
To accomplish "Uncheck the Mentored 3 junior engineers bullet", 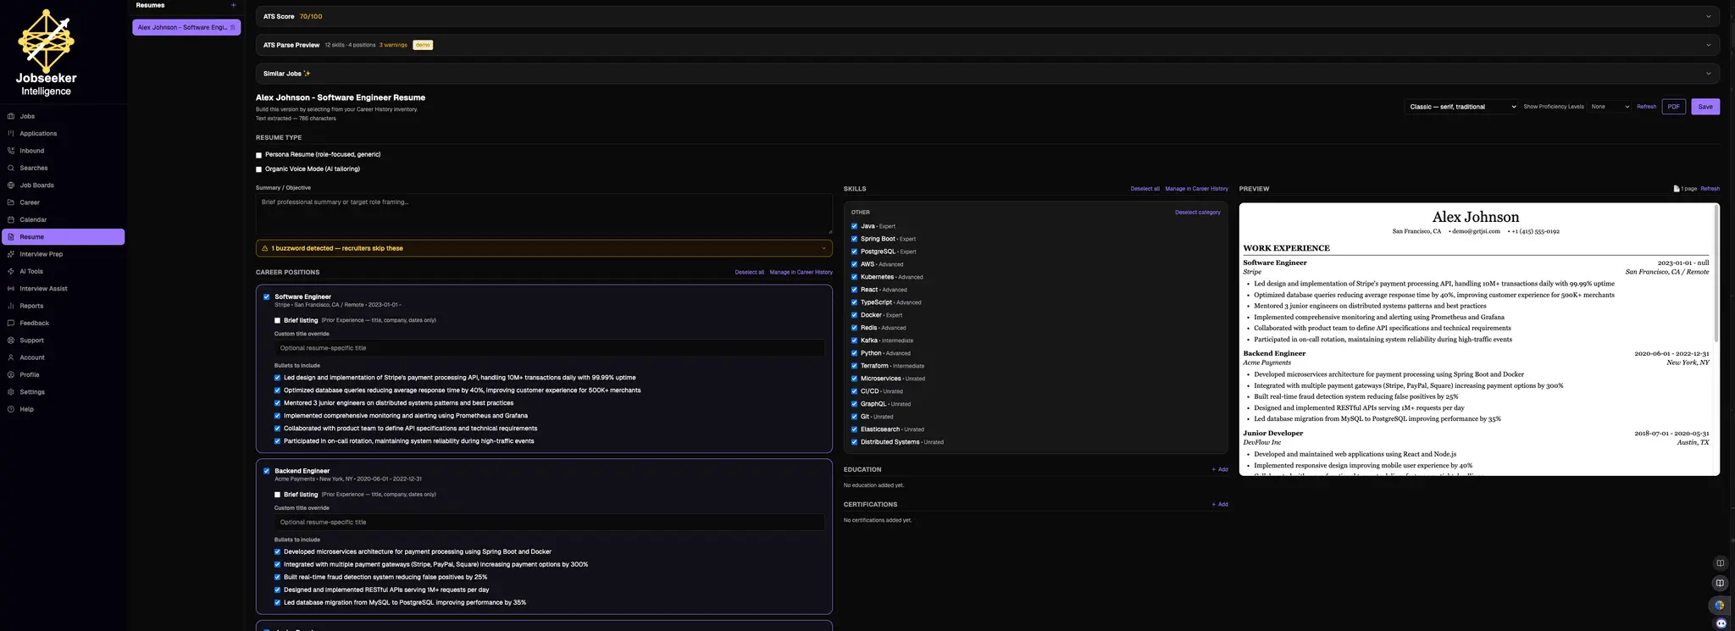I will coord(277,403).
